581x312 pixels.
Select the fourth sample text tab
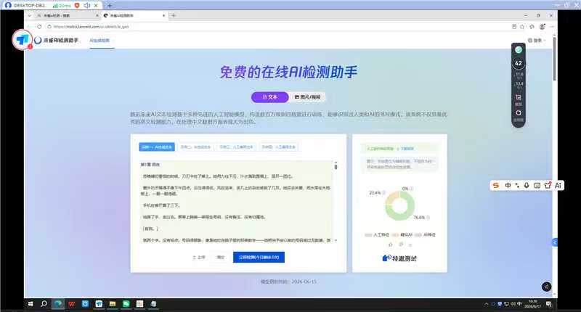279,147
